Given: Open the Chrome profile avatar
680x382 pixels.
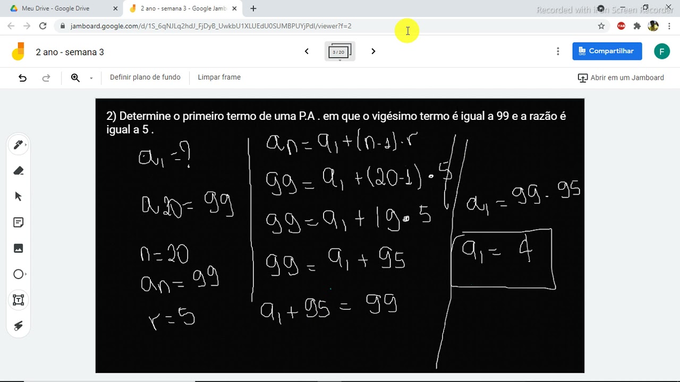Looking at the screenshot, I should point(653,26).
